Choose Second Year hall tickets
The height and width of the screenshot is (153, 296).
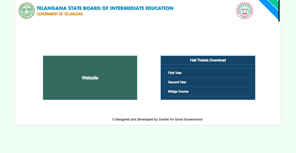(x=208, y=82)
